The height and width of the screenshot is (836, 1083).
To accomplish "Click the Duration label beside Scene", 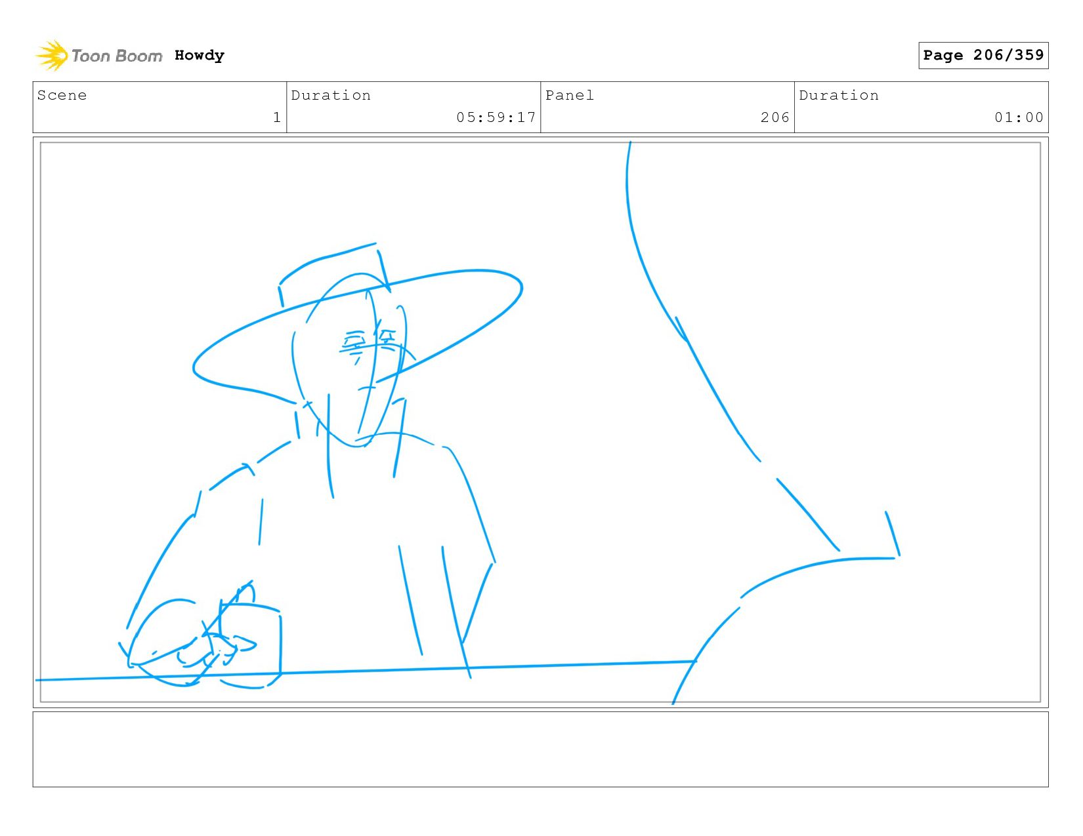I will click(331, 95).
